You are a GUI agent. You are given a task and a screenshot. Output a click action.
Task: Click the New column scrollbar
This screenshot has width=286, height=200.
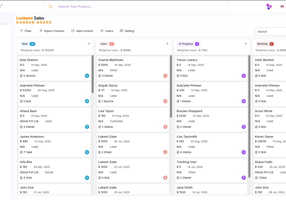[x=92, y=74]
